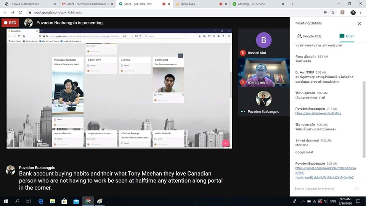Bookmark this page with the star icon

[x=333, y=12]
